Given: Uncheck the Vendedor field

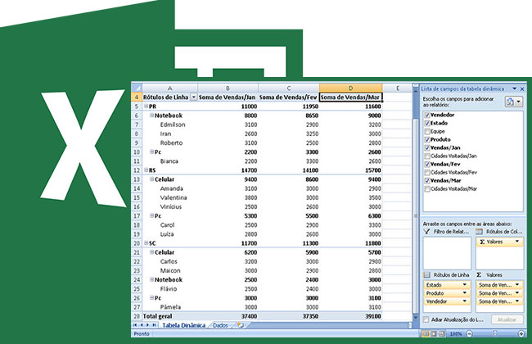Looking at the screenshot, I should click(427, 115).
